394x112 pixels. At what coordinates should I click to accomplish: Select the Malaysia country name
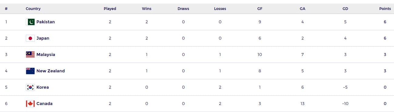click(x=46, y=54)
